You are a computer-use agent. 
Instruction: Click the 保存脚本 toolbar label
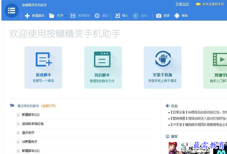[84, 16]
